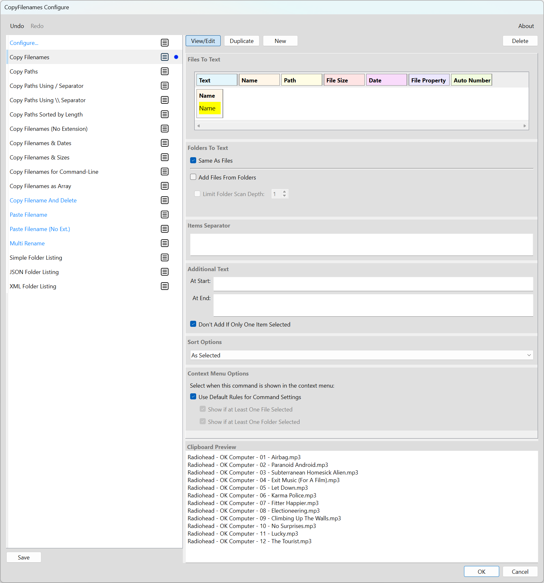The image size is (544, 583).
Task: Create a new command with New button
Action: point(280,40)
